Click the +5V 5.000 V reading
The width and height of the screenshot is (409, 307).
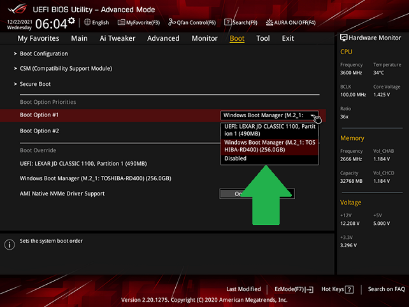[x=382, y=224]
